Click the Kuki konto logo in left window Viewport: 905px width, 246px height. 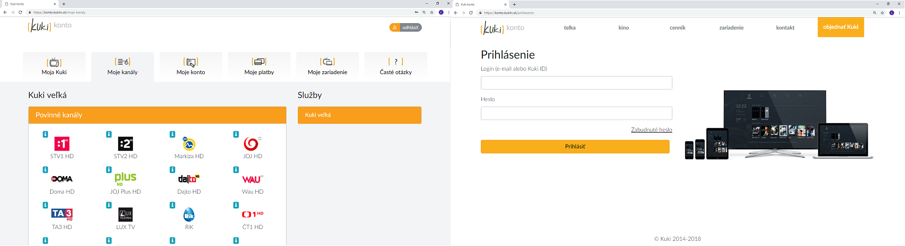(50, 25)
